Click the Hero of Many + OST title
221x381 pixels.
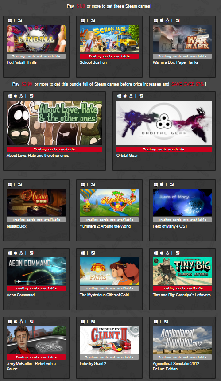(170, 226)
